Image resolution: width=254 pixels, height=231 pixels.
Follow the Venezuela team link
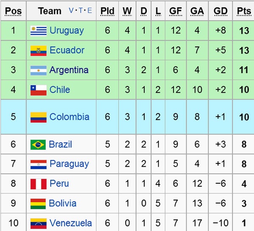pyautogui.click(x=71, y=223)
